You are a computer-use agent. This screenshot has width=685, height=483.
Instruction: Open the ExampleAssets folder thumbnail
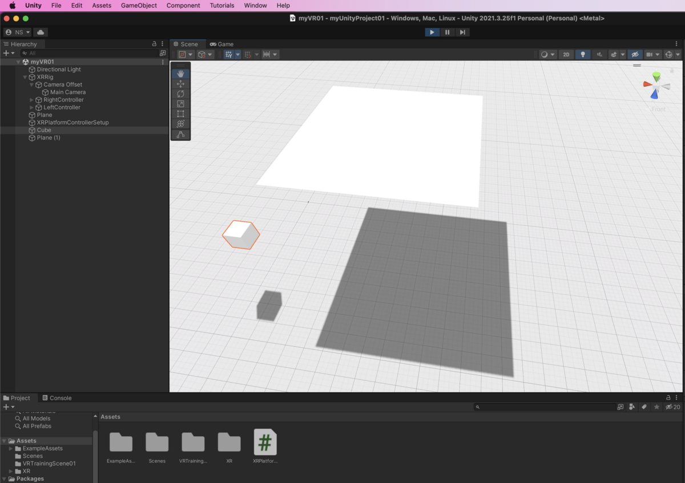click(x=120, y=442)
